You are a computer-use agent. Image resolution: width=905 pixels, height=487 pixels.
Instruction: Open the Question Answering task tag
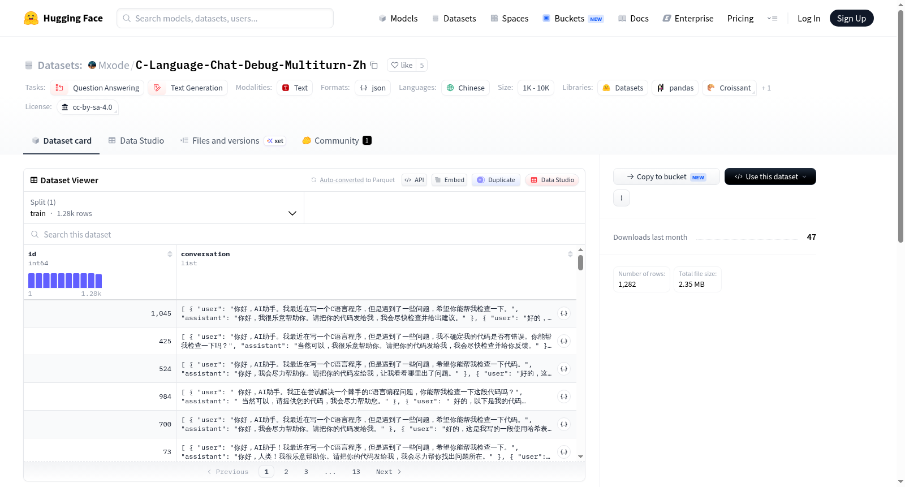[97, 88]
